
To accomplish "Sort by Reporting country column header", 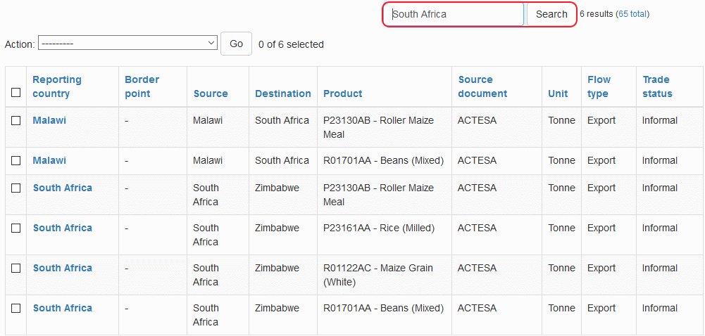I will [x=56, y=86].
